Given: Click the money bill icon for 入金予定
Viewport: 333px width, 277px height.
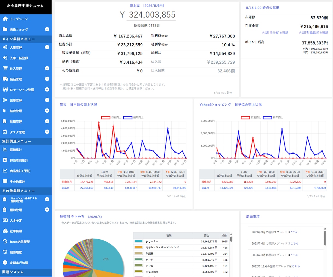Looking at the screenshot, I should [5, 221].
